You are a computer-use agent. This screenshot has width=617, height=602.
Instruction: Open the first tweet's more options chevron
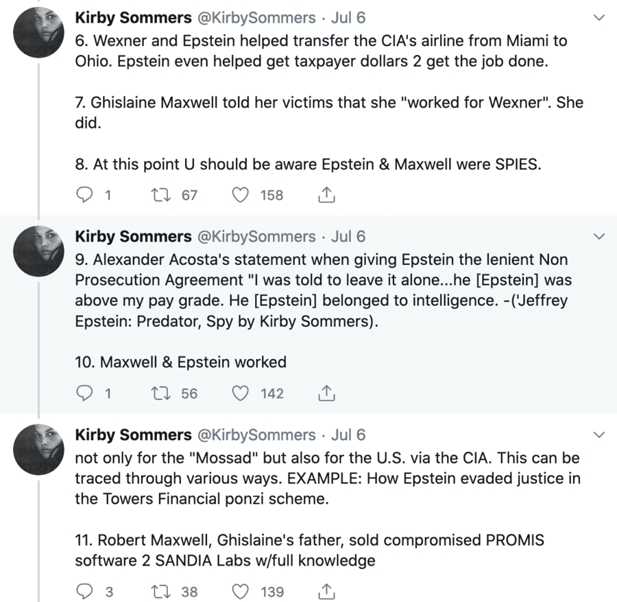tap(599, 17)
